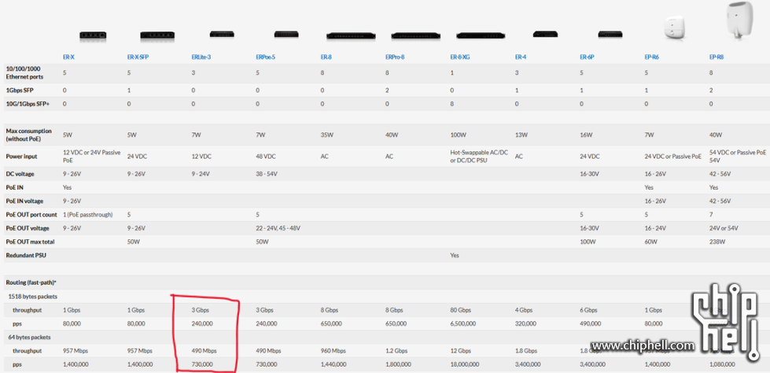Open the ERPro-8 product link
Screen dimensions: 770x373
tap(396, 57)
